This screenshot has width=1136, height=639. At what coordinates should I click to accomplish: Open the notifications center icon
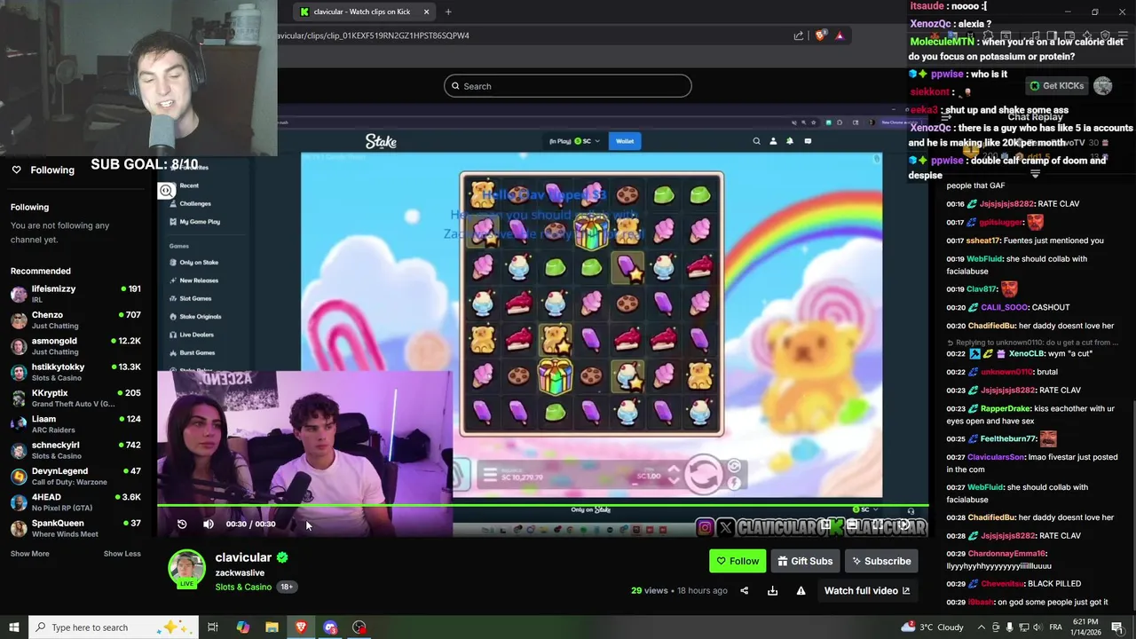[x=1117, y=627]
